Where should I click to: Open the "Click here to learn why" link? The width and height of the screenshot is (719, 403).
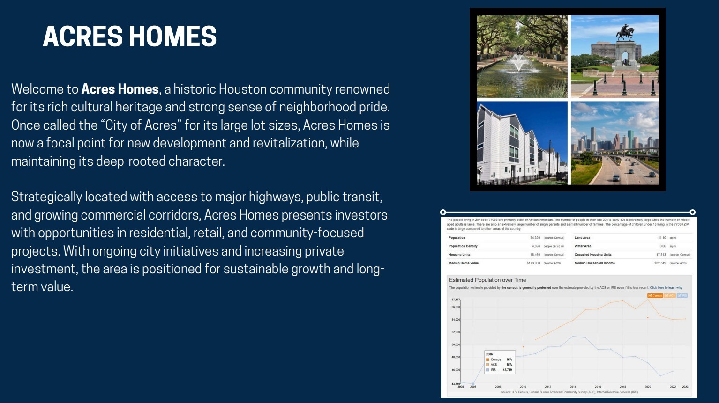[x=666, y=287]
